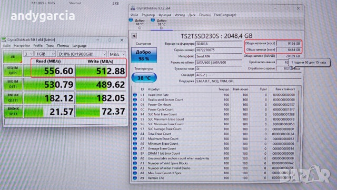337x190 pixels.
Task: Click status circle of SLC Maximum Erase Count
Action: [x=135, y=119]
